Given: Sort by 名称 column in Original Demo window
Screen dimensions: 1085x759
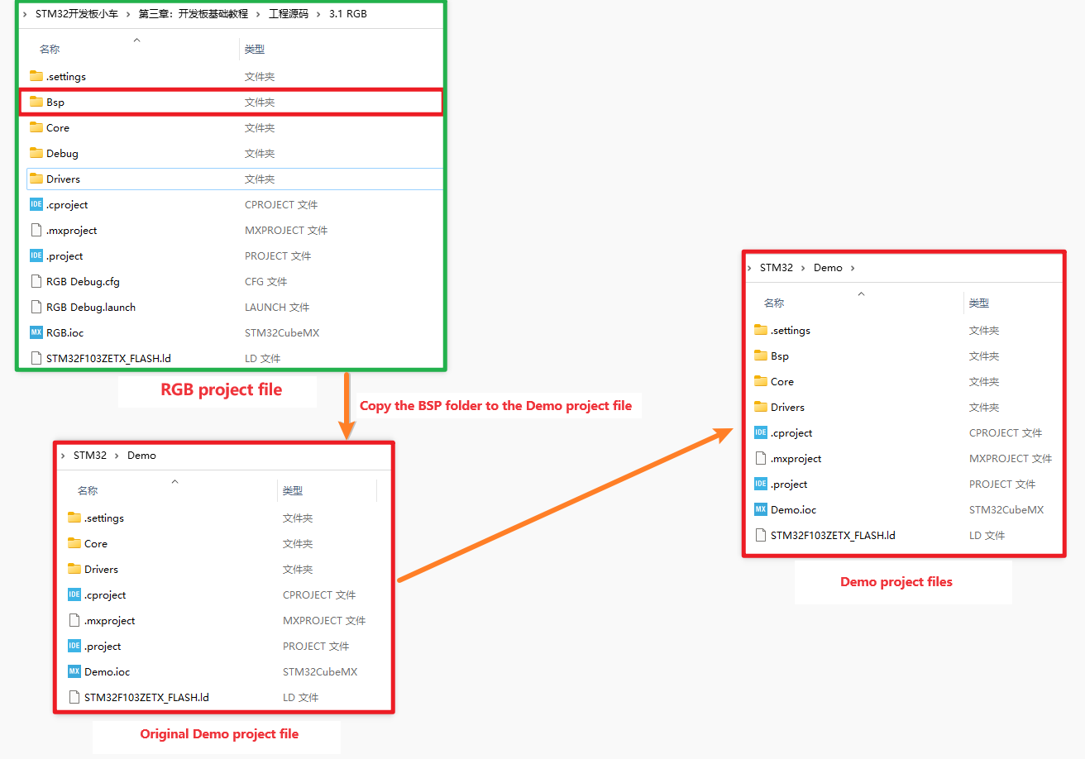Looking at the screenshot, I should coord(88,490).
